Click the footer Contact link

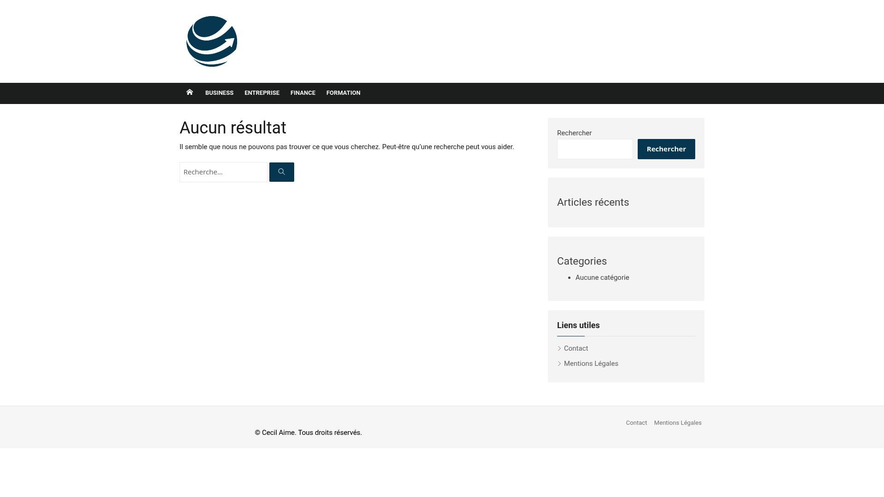pos(636,423)
